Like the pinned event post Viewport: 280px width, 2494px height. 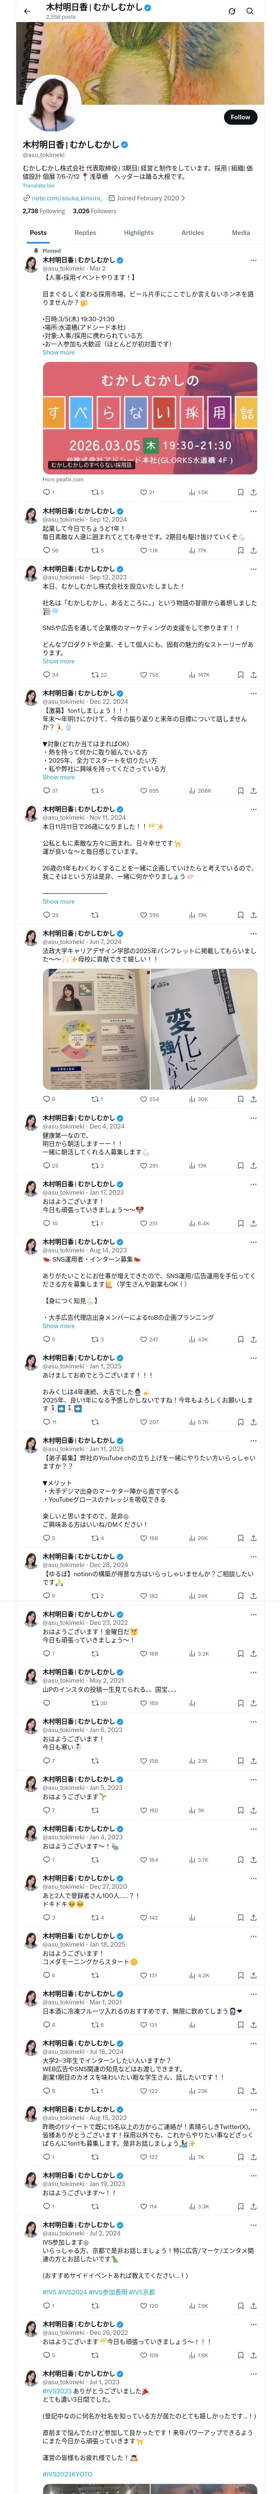pos(145,492)
